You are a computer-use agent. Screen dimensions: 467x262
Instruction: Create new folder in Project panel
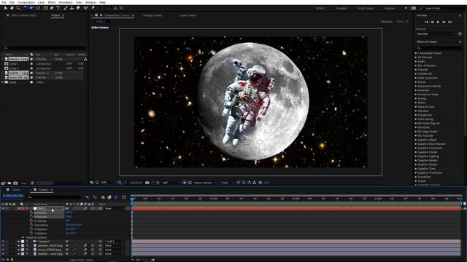[x=9, y=183]
